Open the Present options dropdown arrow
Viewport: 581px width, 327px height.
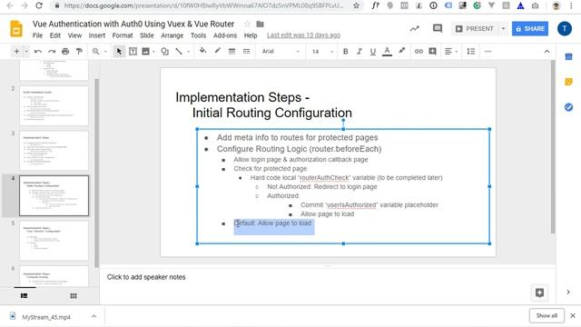click(x=503, y=28)
